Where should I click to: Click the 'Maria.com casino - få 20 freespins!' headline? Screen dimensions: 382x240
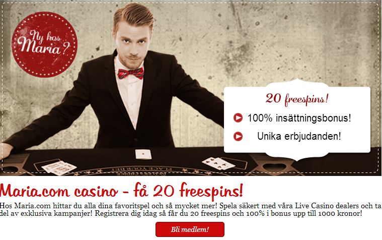click(x=121, y=191)
